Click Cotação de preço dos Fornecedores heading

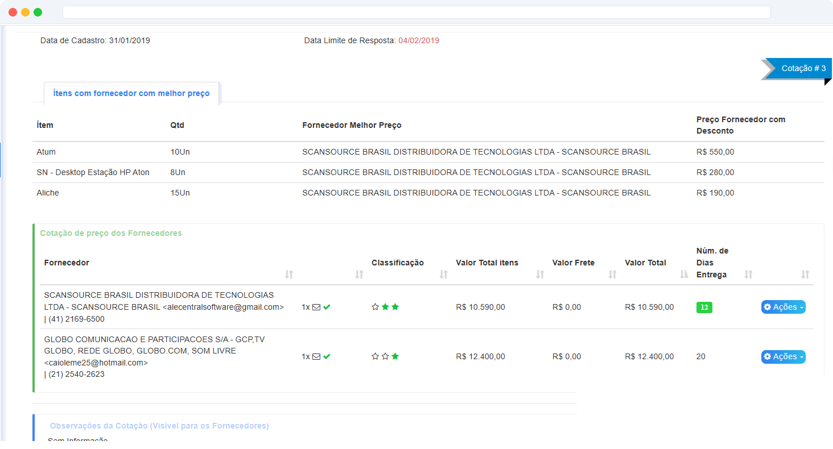[111, 233]
